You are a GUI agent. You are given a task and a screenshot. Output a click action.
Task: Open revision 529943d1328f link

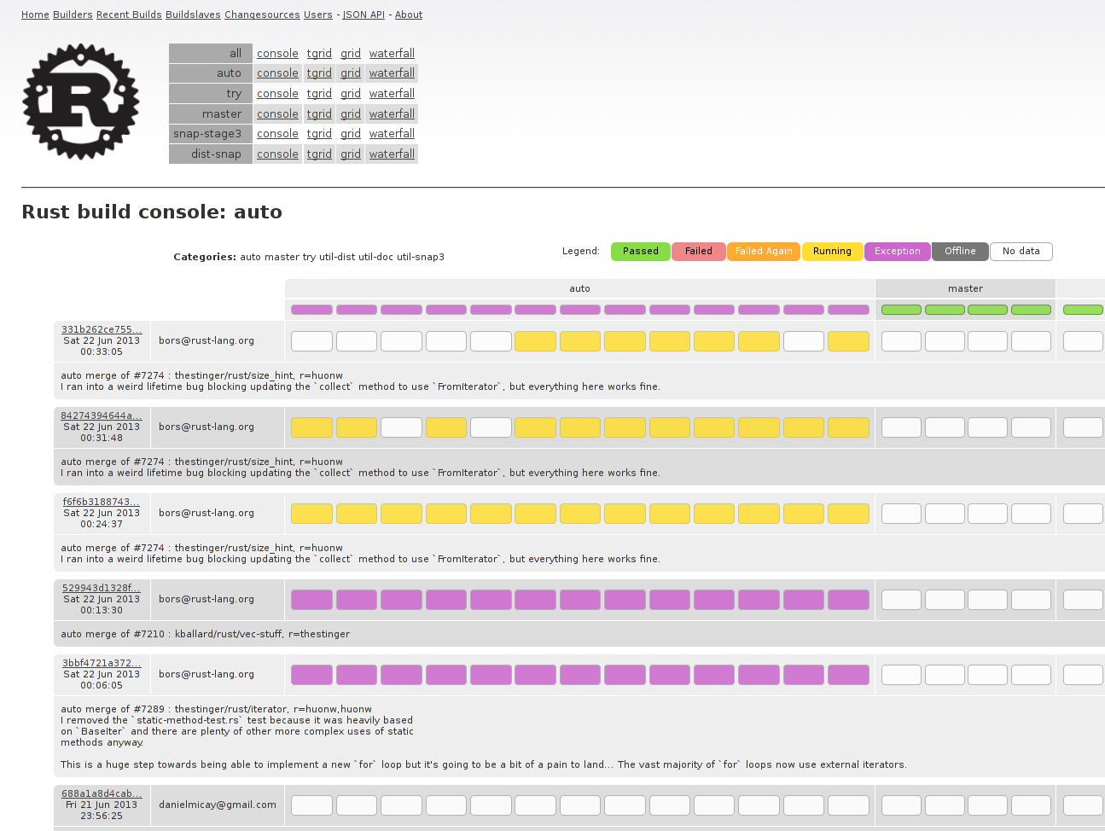(102, 588)
